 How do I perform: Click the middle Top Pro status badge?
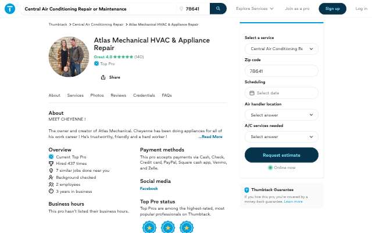(168, 227)
